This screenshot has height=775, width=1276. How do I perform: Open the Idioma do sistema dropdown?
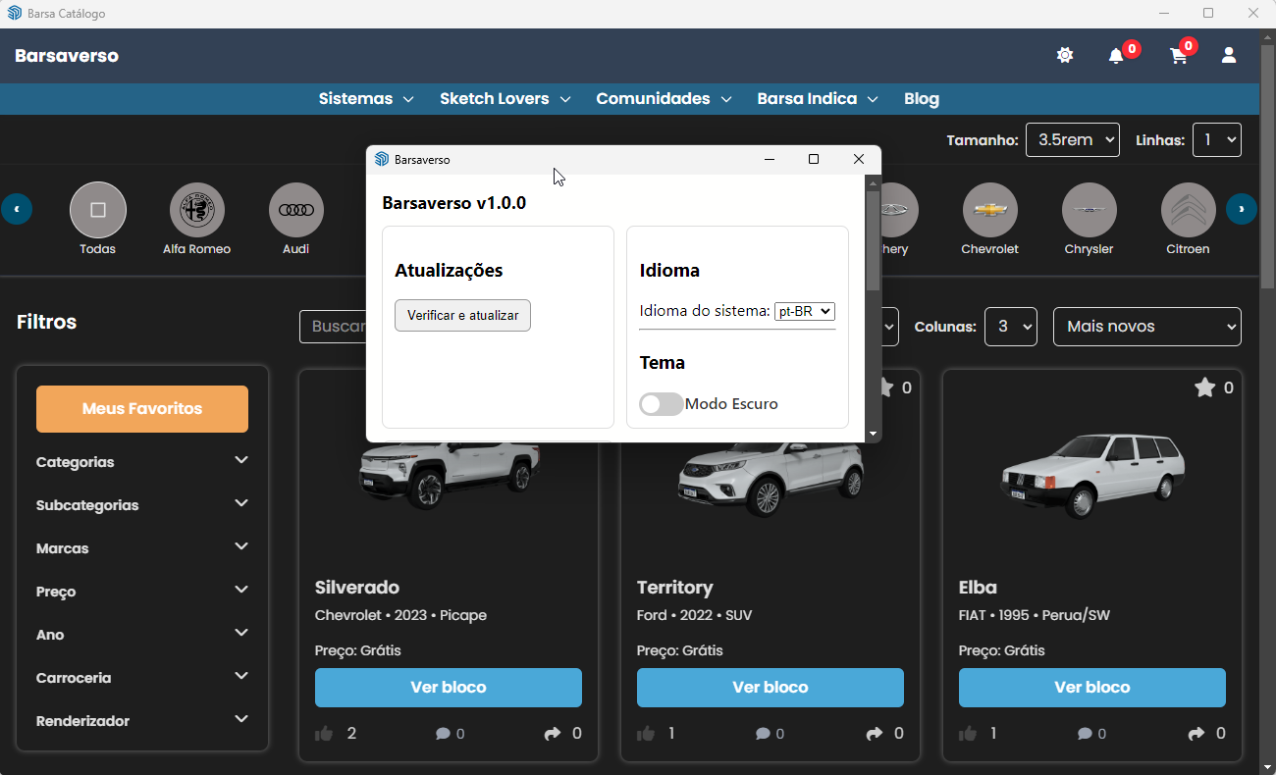805,311
